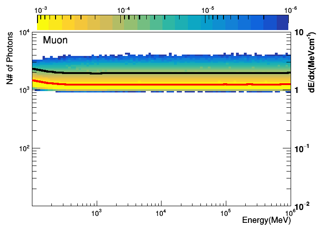Click the 10^-1 label on the right axis
Screen dimensions: 317x227
click(x=302, y=149)
